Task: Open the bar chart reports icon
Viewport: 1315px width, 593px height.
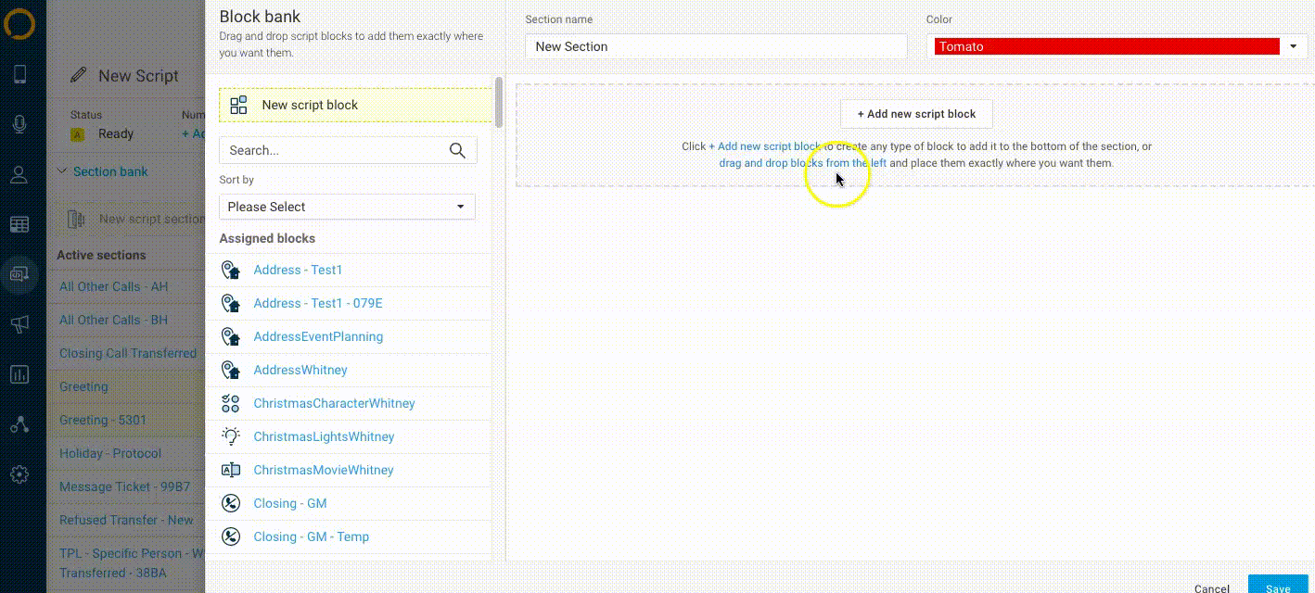Action: 19,374
